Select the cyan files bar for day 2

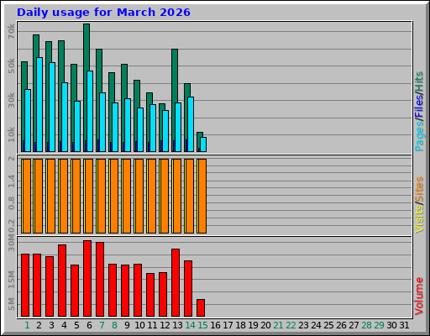[39, 104]
